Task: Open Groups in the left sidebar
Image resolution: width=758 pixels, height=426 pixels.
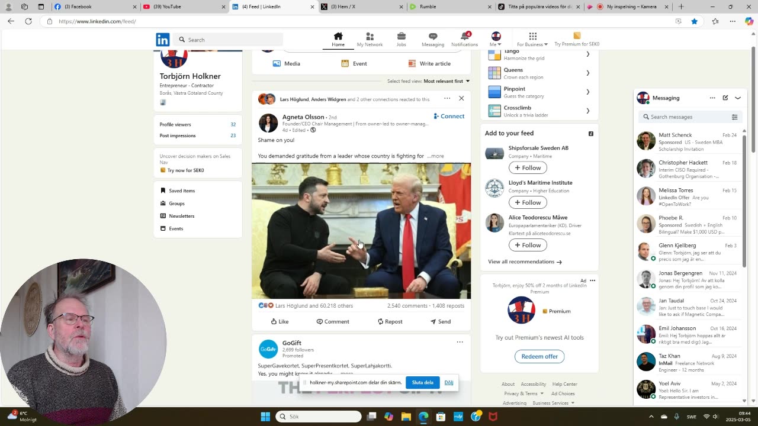Action: (172, 203)
